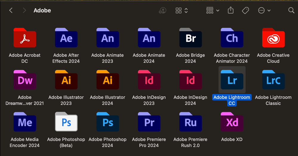
Task: Click the "Adobe After Effects 2024" label
Action: point(66,58)
